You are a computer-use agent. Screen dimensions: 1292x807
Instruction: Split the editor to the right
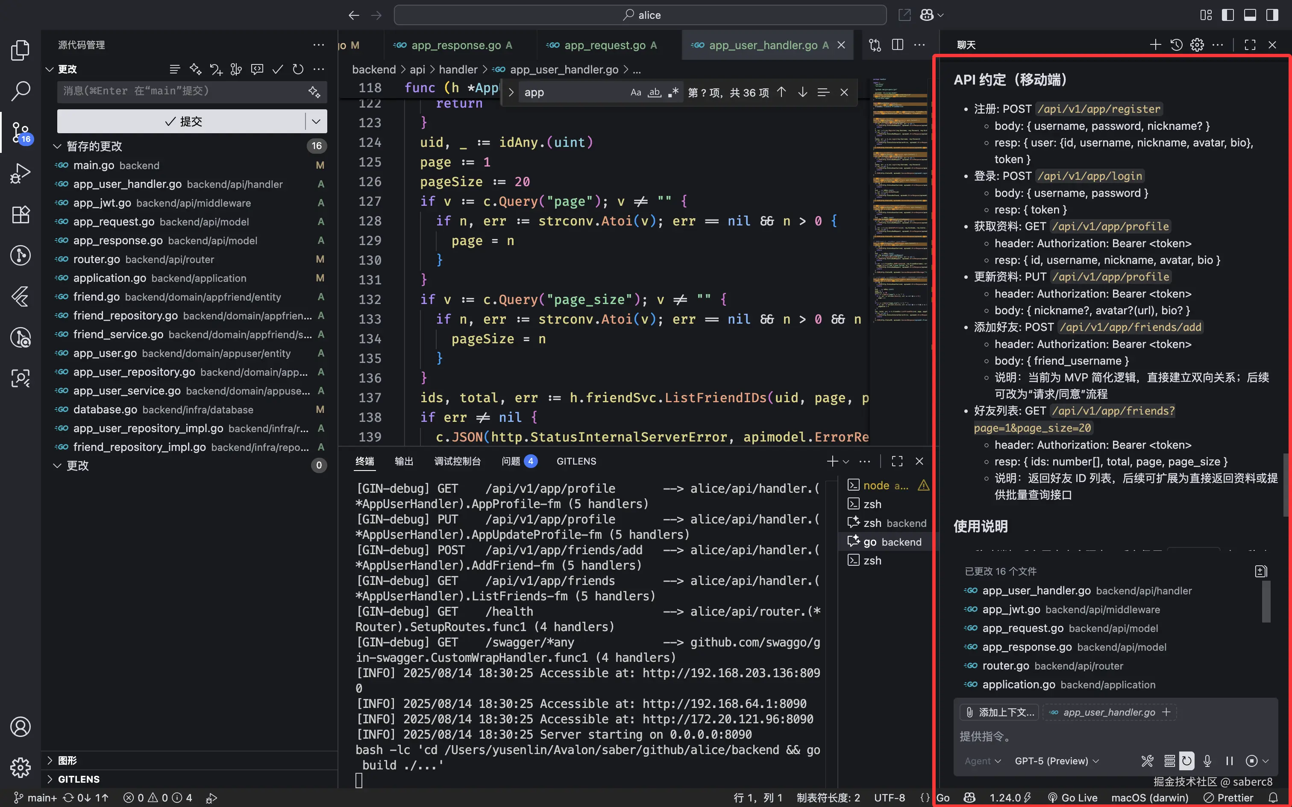898,45
